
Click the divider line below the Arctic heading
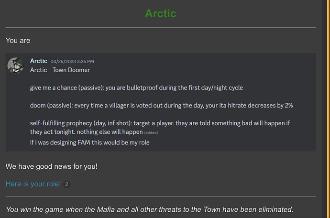pyautogui.click(x=161, y=28)
